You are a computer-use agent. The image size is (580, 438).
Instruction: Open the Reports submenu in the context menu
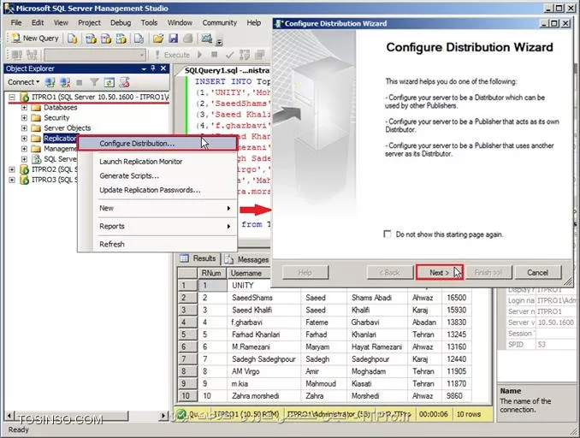coord(157,226)
